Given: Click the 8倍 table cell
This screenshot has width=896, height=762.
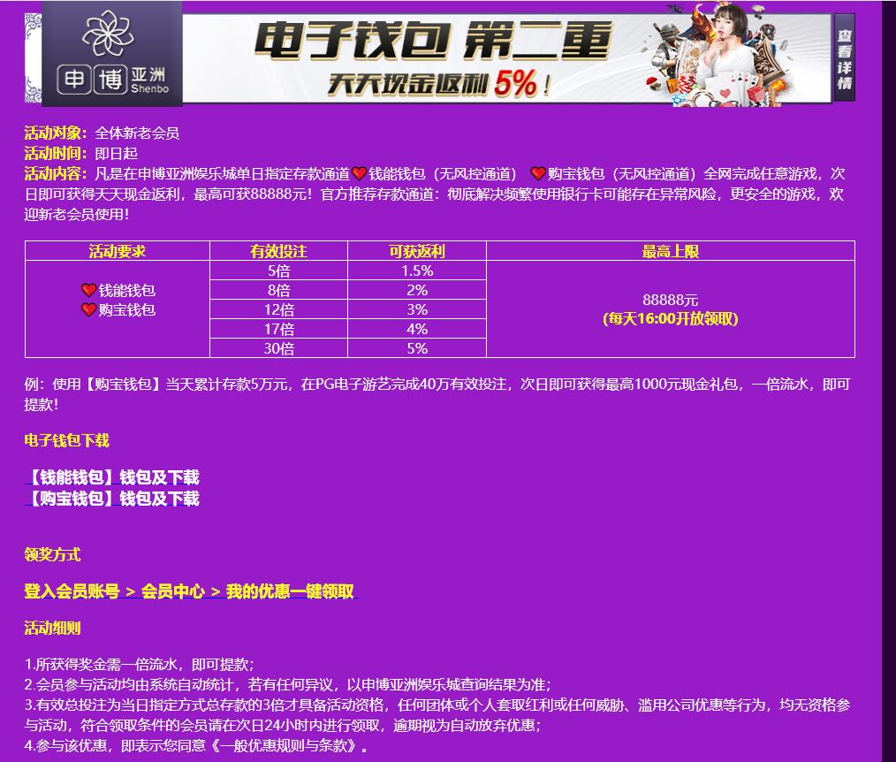Looking at the screenshot, I should [279, 290].
